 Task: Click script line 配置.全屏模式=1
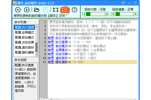[77, 50]
